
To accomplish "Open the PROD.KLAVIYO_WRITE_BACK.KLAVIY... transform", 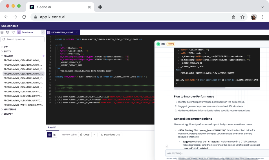I will (23, 105).
